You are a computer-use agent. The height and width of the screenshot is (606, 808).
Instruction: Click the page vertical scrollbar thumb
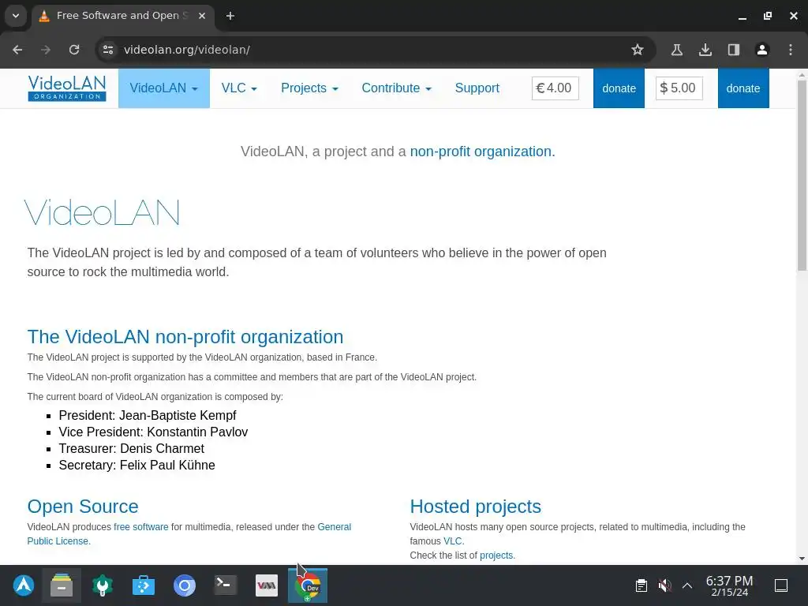point(802,175)
